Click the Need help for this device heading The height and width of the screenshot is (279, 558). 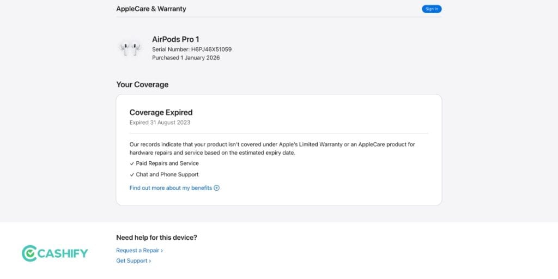156,238
